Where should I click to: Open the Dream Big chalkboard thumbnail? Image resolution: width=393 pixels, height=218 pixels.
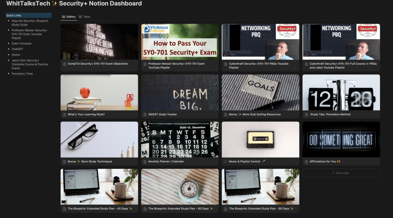(180, 92)
